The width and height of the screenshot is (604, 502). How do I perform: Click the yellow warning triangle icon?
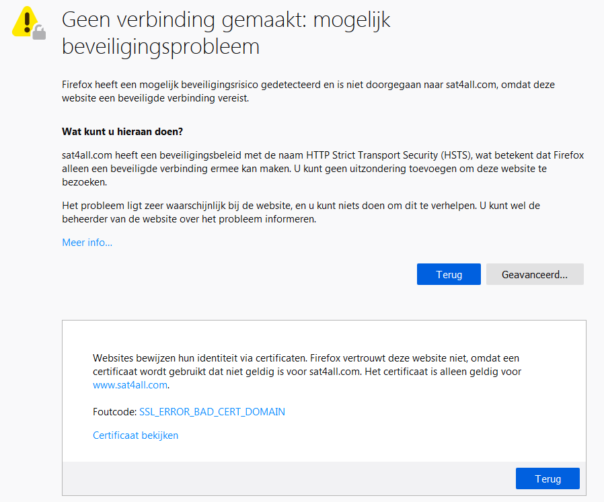(x=26, y=22)
